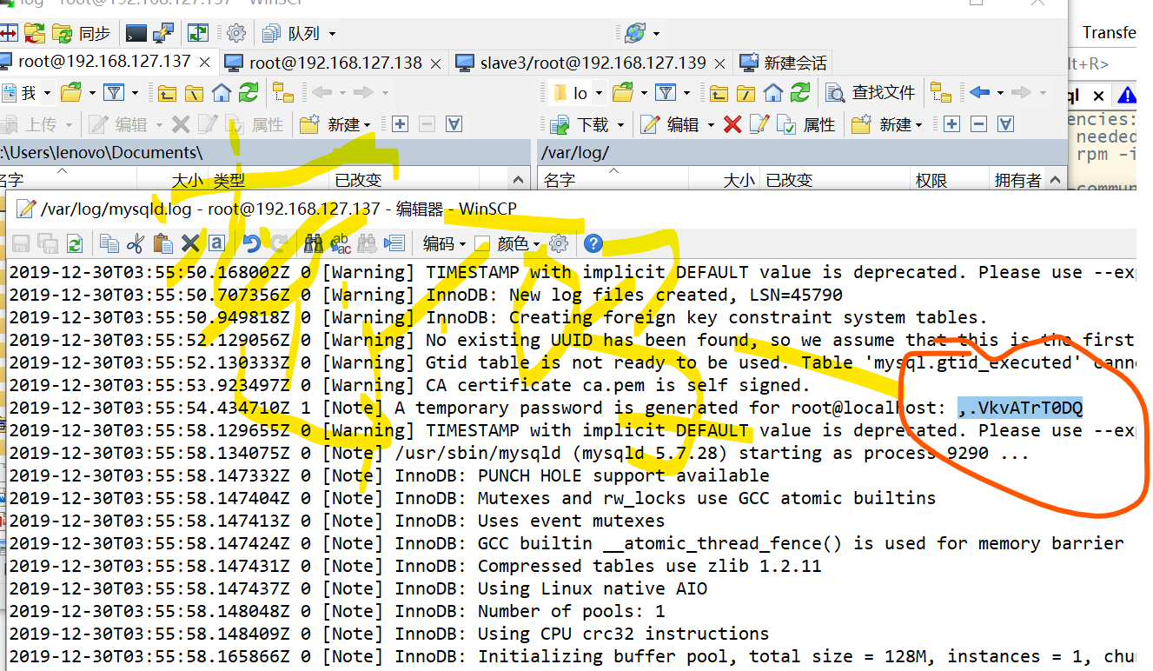The height and width of the screenshot is (671, 1153).
Task: Click the remote parent directory folder icon
Action: pyautogui.click(x=719, y=92)
